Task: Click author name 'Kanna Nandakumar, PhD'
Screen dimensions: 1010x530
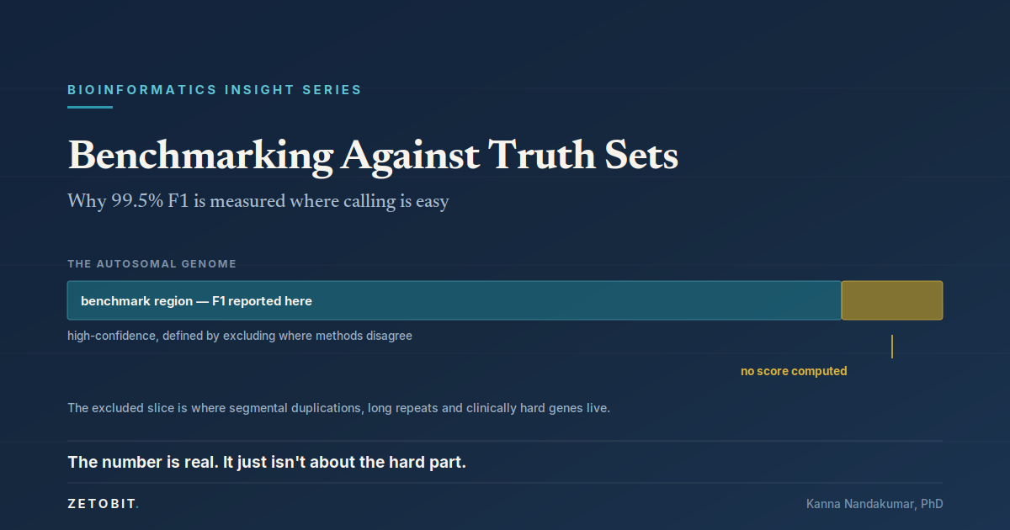Action: click(x=874, y=504)
